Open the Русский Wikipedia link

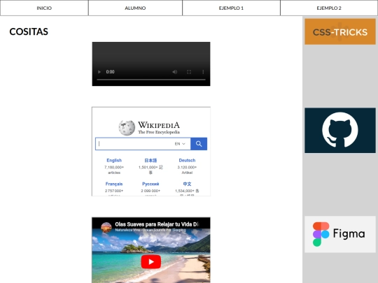coord(150,184)
